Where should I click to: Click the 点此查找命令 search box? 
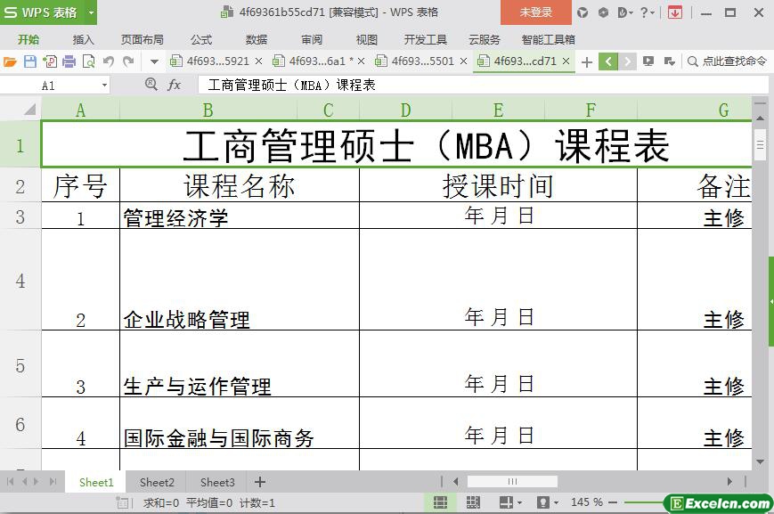click(x=727, y=61)
